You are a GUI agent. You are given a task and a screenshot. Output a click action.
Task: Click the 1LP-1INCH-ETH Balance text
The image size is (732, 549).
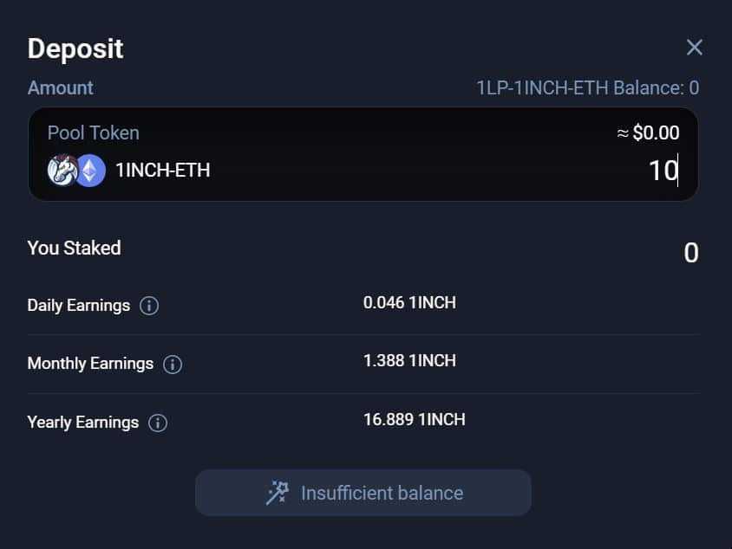coord(589,87)
